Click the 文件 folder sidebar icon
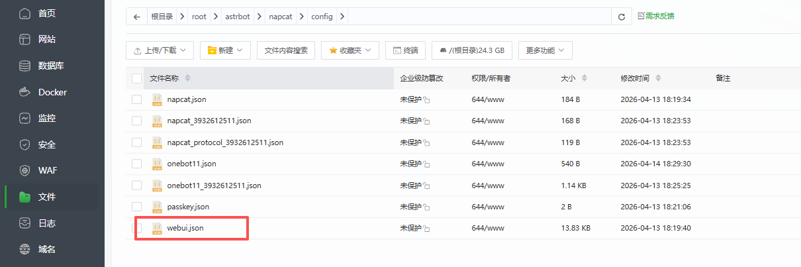 pyautogui.click(x=25, y=197)
